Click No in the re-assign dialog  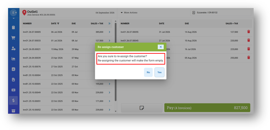point(148,72)
